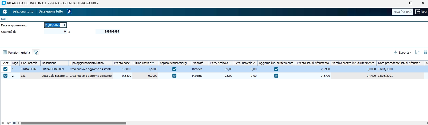Toggle Aggiorna list. di riferimento for Coca Cola row
The width and height of the screenshot is (428, 125).
(276, 76)
